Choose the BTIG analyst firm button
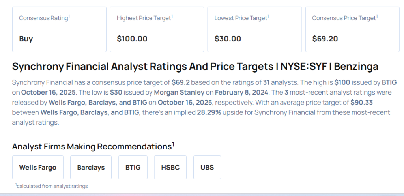 click(x=133, y=167)
